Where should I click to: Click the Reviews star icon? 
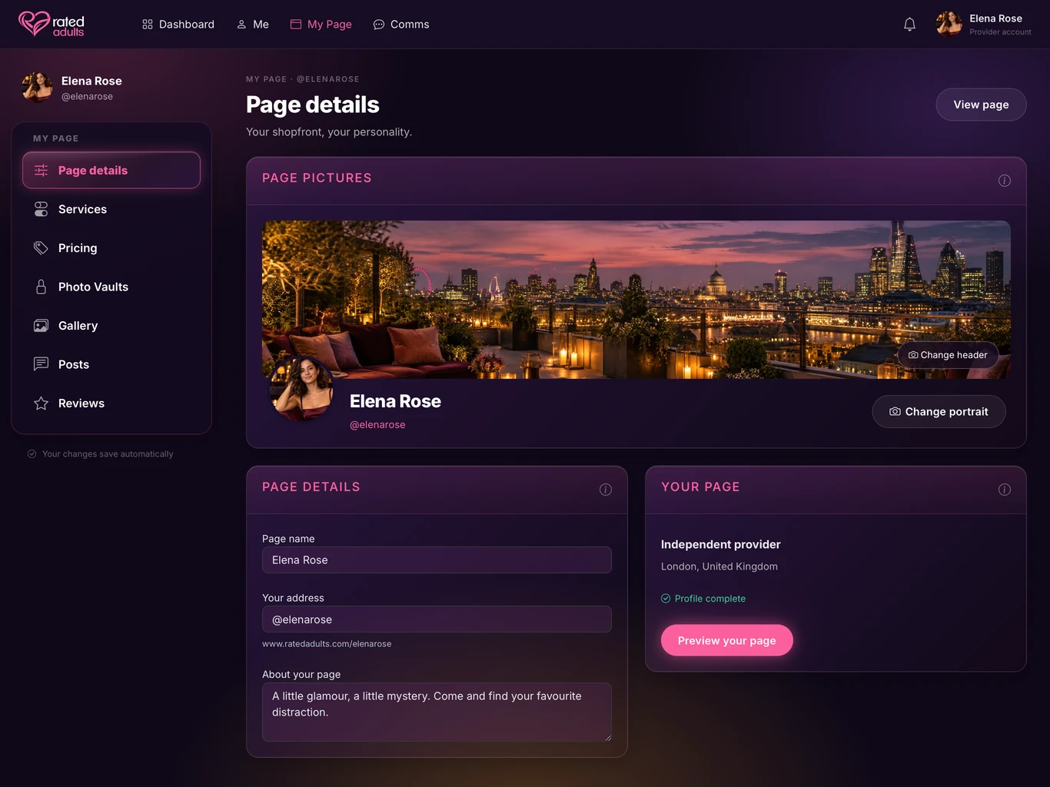(x=42, y=403)
